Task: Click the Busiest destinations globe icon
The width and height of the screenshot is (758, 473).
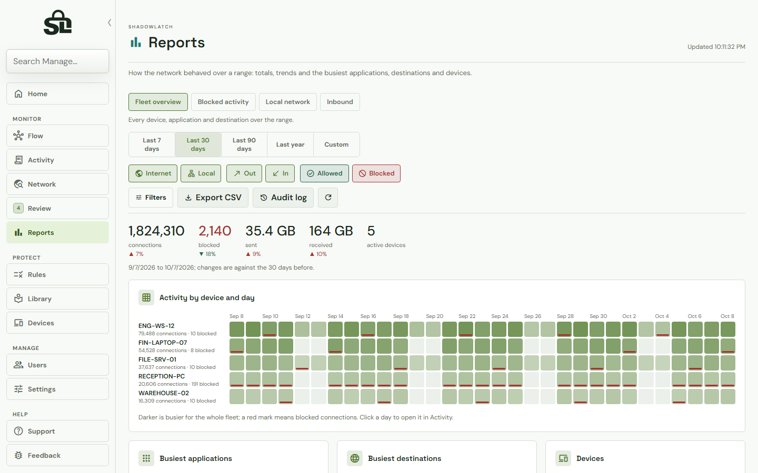Action: pyautogui.click(x=355, y=458)
